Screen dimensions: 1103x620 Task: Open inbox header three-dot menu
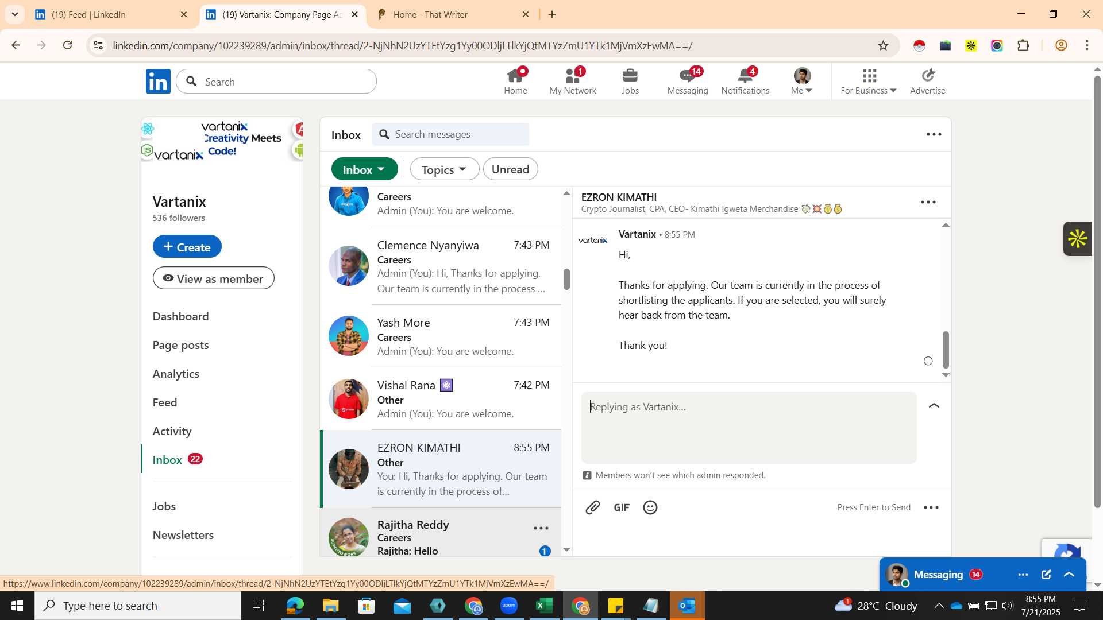[934, 134]
